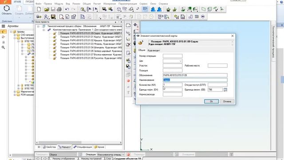Switch to the Спецификация tab
Viewport: 284px width, 160px height.
tap(83, 147)
